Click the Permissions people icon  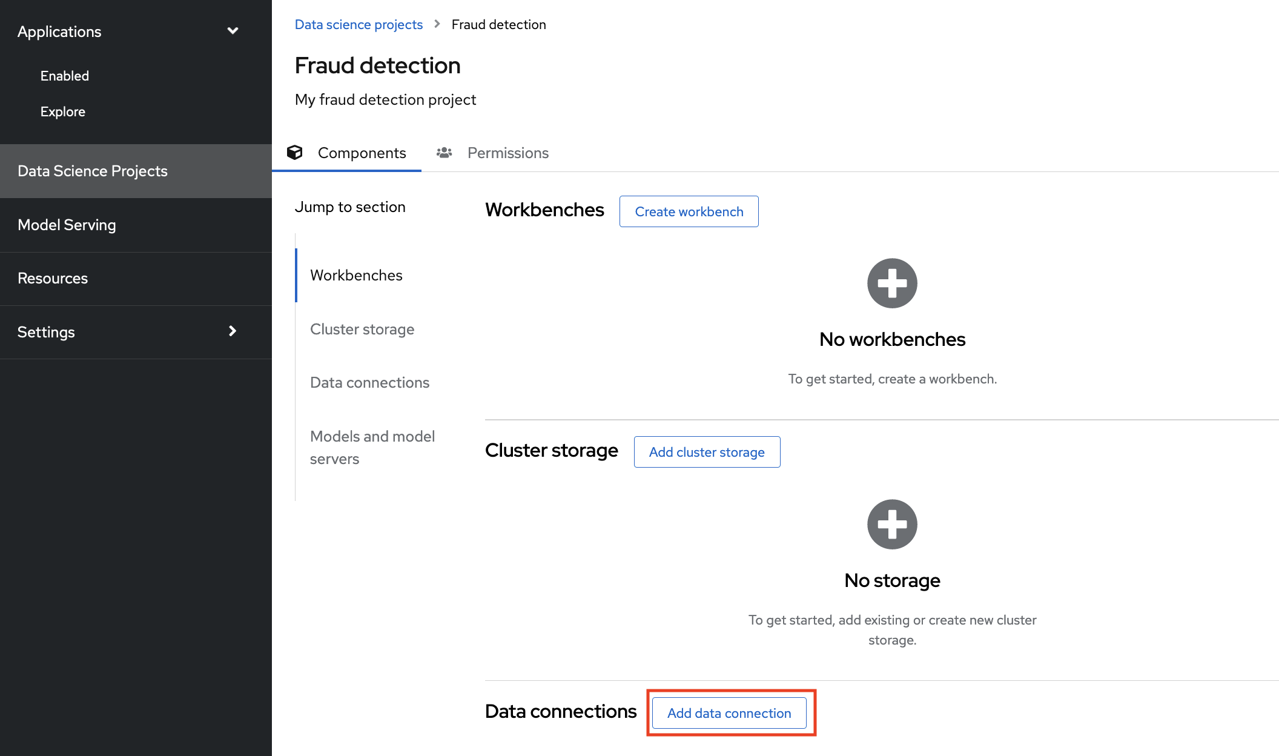(x=443, y=152)
